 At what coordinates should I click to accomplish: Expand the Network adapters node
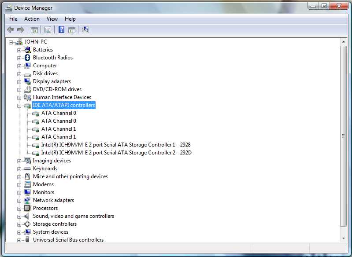pos(19,201)
